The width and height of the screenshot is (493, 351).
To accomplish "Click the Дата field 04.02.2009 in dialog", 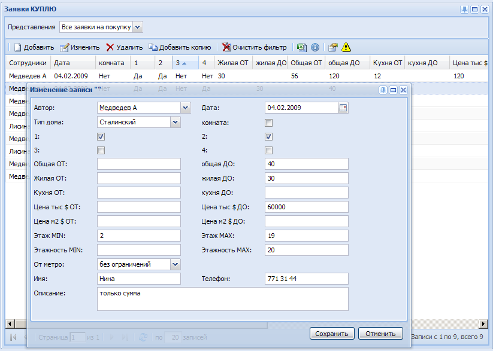I will [x=301, y=108].
